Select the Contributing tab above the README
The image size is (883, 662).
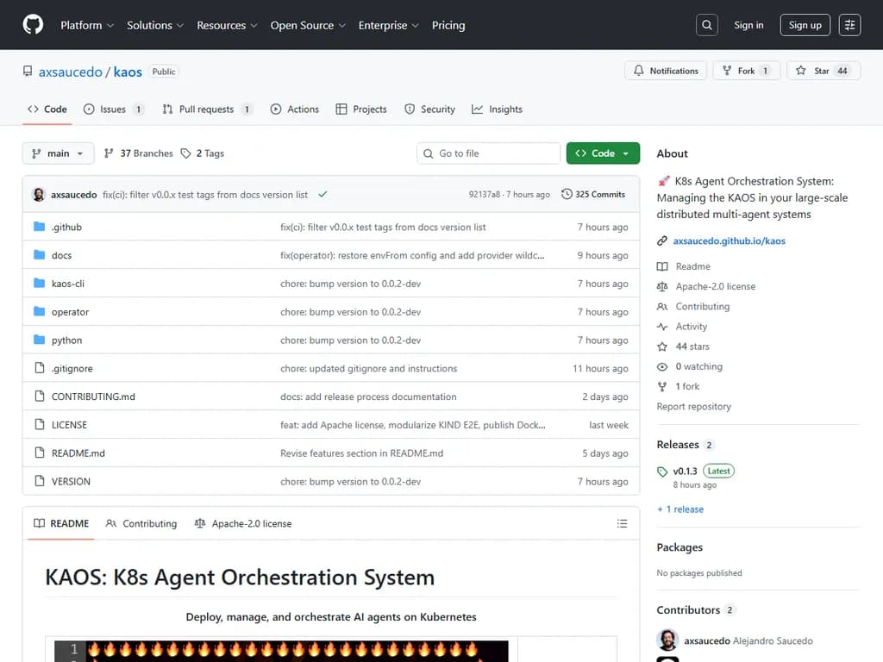[148, 523]
